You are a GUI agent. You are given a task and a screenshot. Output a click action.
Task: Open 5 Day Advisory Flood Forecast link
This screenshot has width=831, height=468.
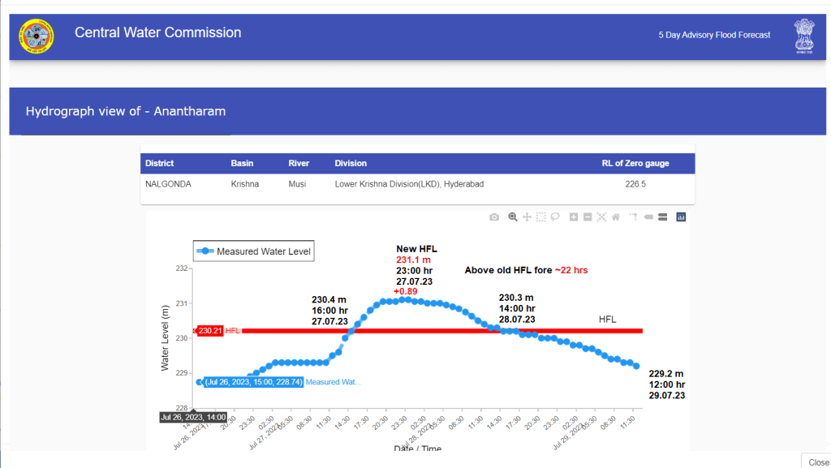pyautogui.click(x=714, y=35)
